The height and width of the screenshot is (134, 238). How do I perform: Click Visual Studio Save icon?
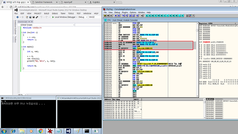(33, 17)
